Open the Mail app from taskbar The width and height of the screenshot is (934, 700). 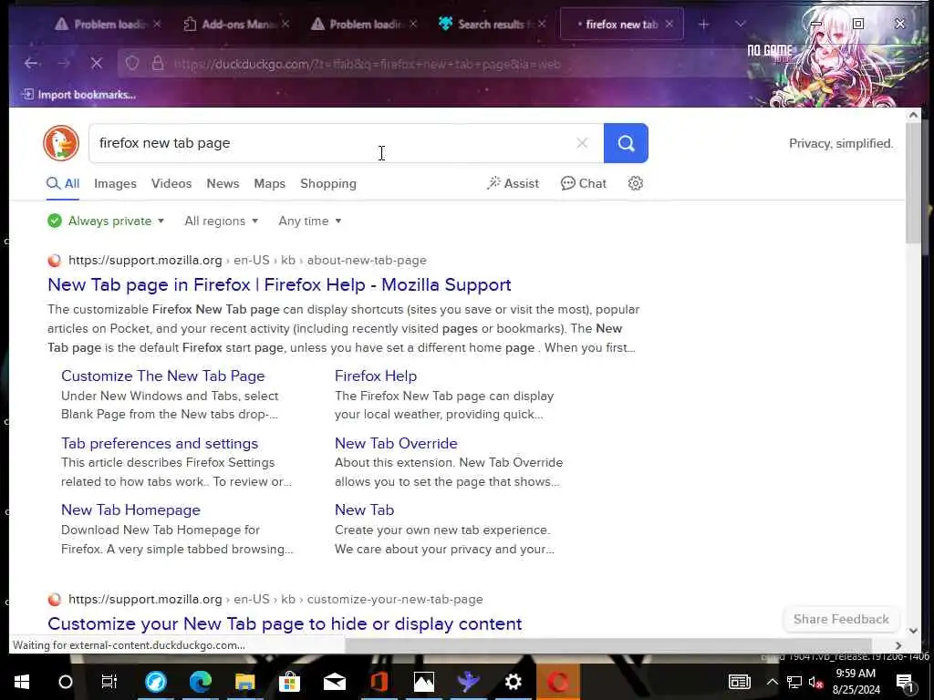tap(335, 682)
